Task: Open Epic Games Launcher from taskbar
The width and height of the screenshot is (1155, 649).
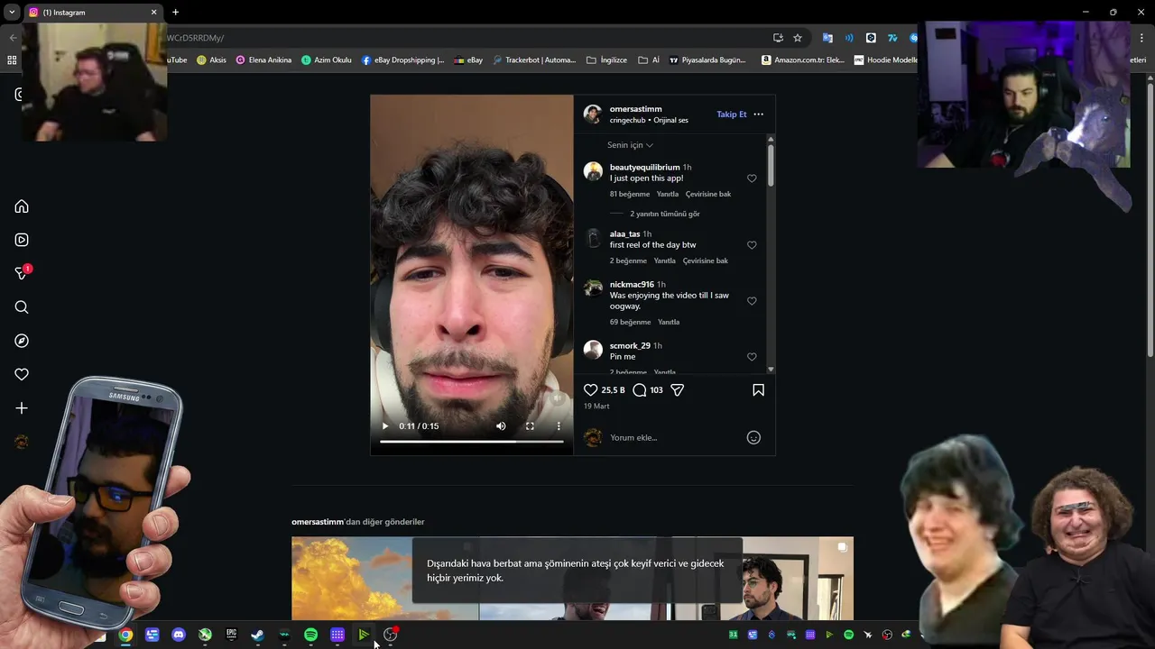Action: tap(231, 635)
